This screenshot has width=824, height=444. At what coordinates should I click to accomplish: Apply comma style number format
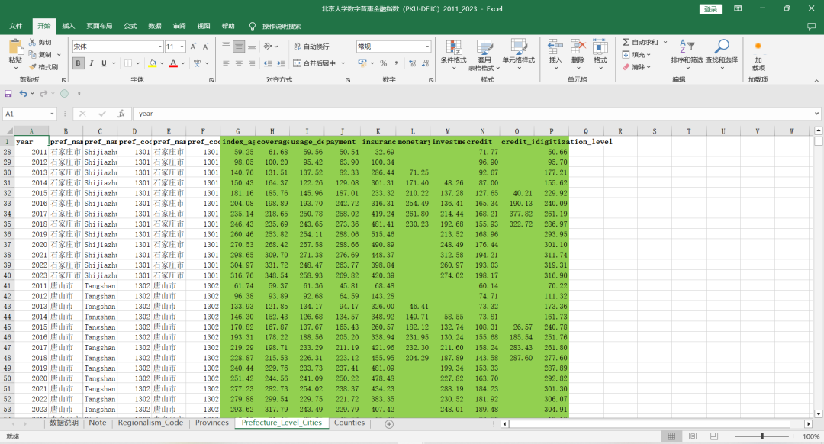[396, 63]
